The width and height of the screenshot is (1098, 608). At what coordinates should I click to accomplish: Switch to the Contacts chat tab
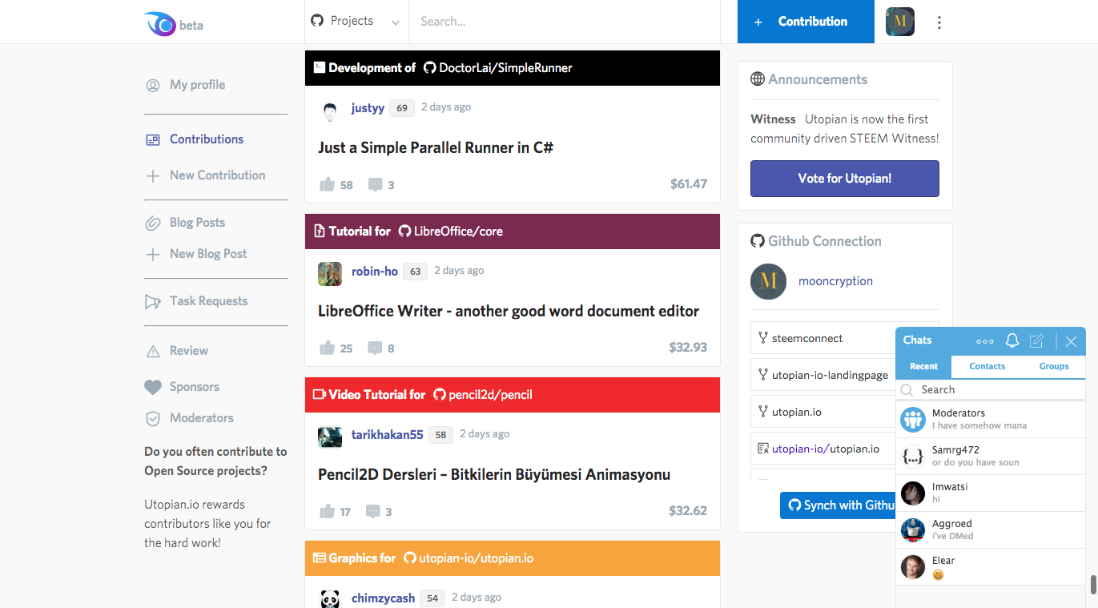pyautogui.click(x=987, y=366)
